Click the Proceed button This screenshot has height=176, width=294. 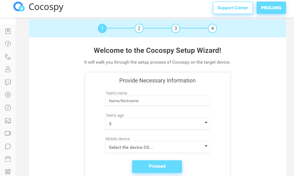(x=157, y=166)
